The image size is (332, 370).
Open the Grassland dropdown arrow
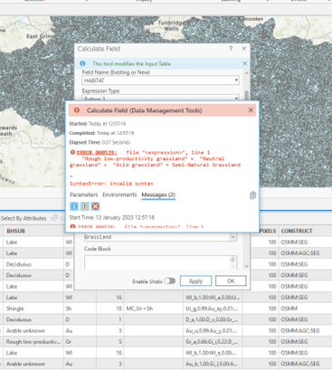coord(232,237)
